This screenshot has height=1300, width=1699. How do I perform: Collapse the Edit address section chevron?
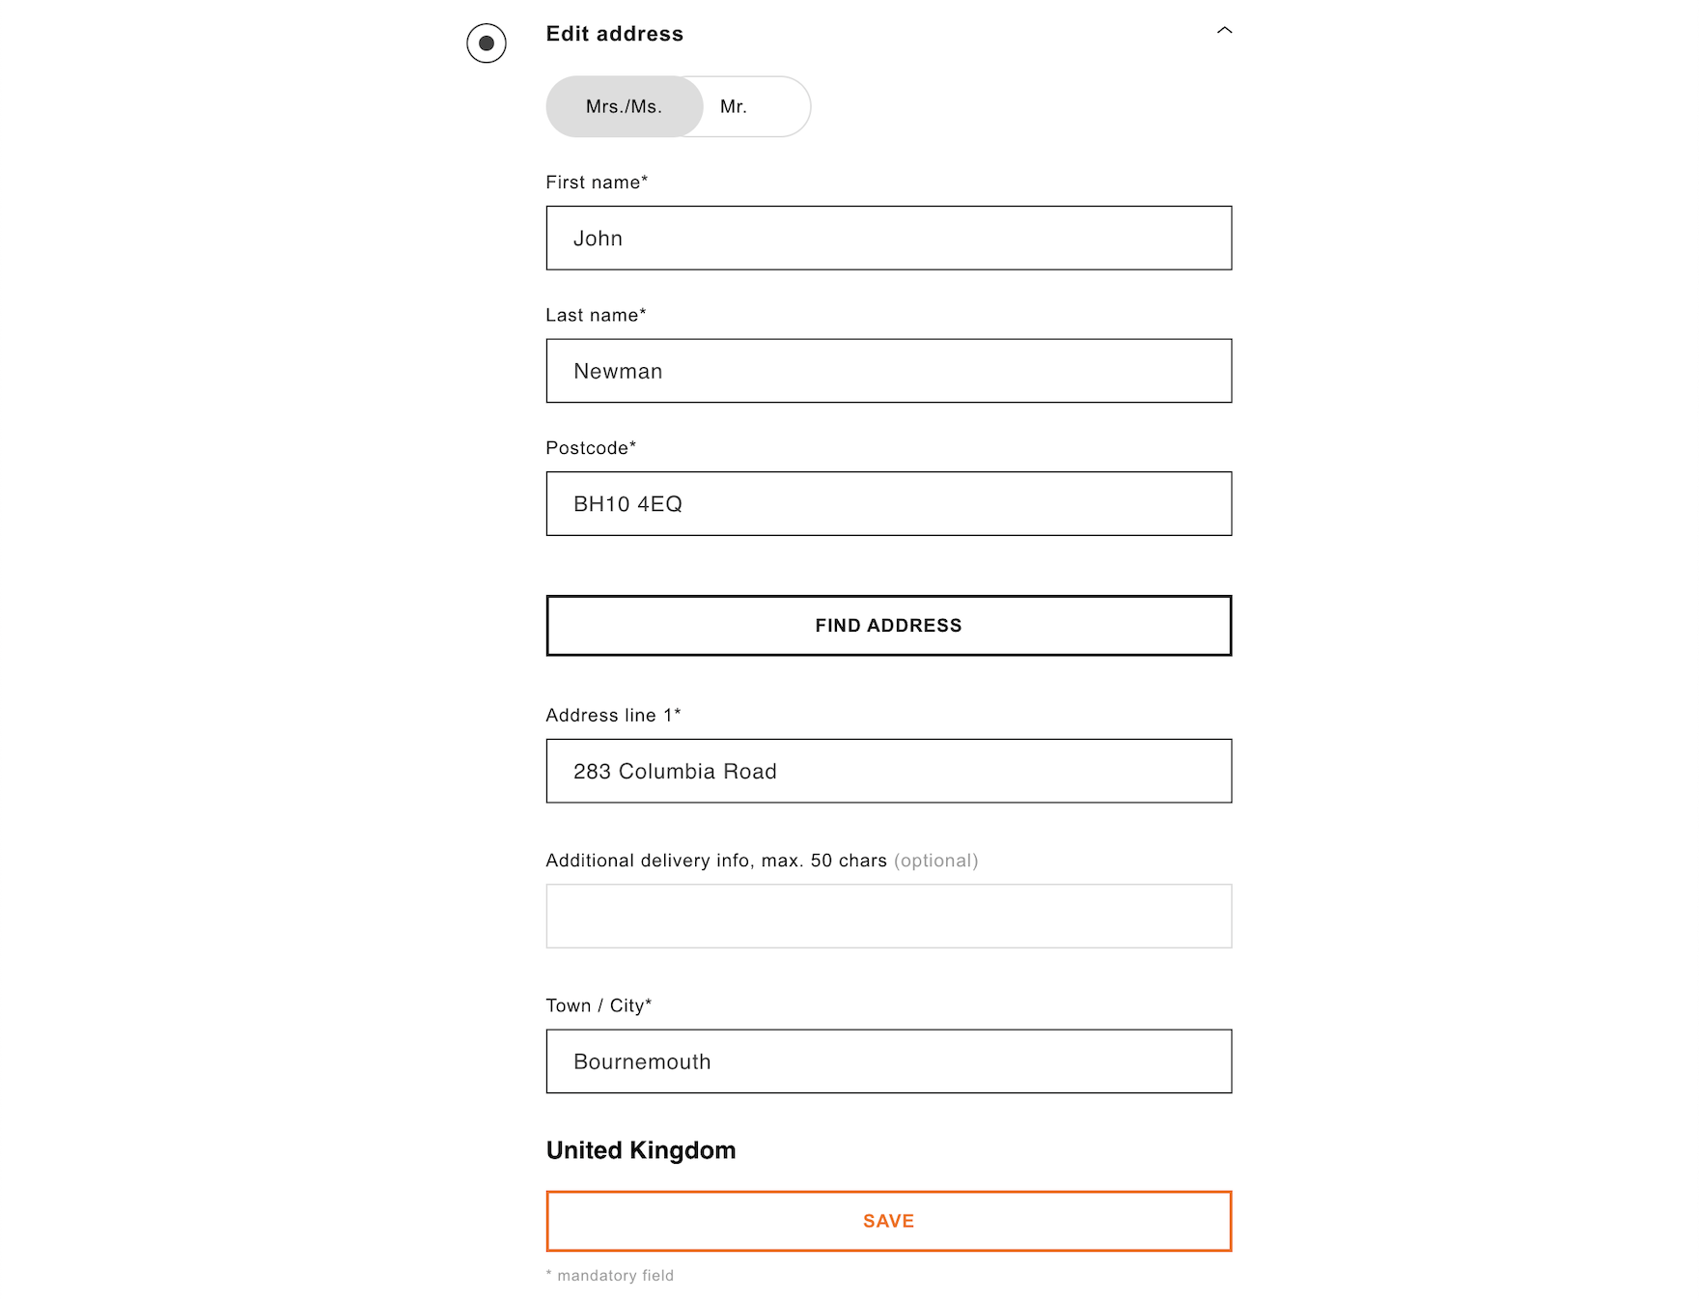tap(1224, 31)
